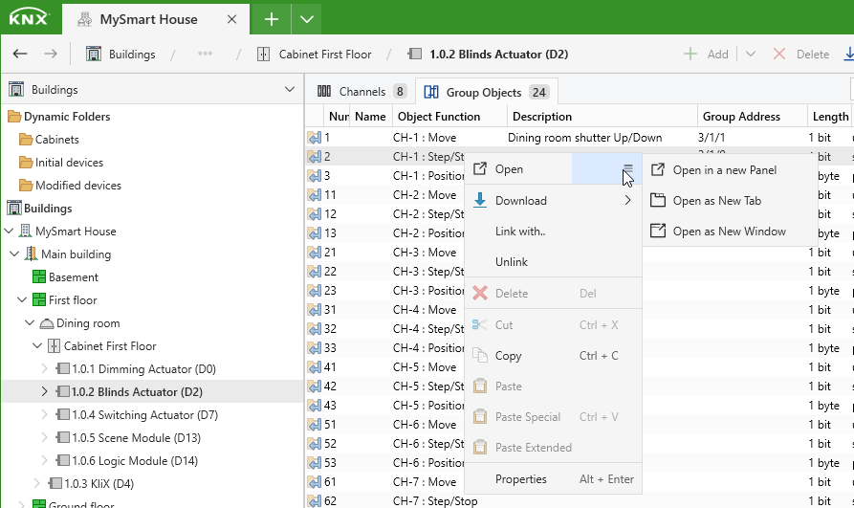Click the Group Address column header

753,116
